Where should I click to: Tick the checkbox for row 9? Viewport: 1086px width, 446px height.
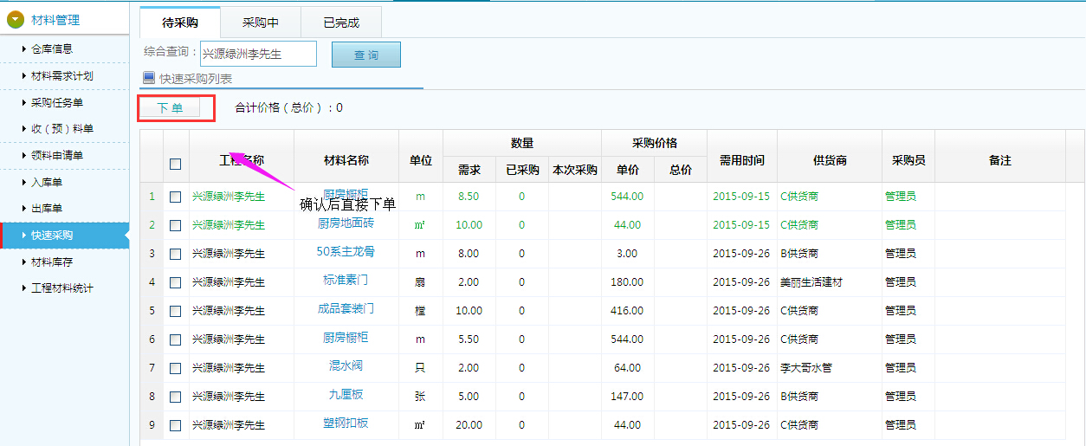point(176,425)
